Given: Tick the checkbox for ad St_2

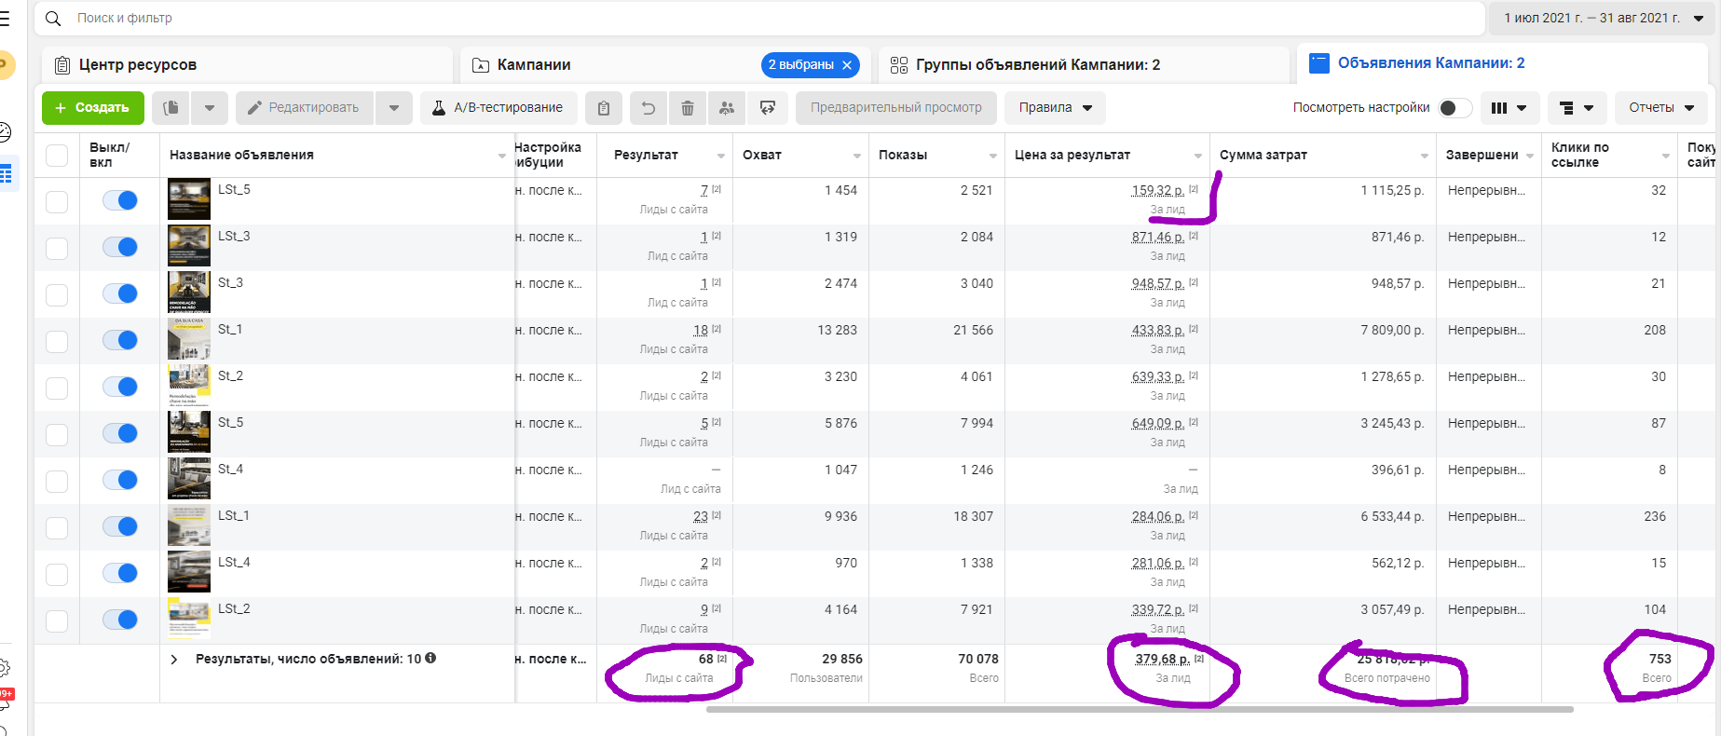Looking at the screenshot, I should (x=57, y=388).
